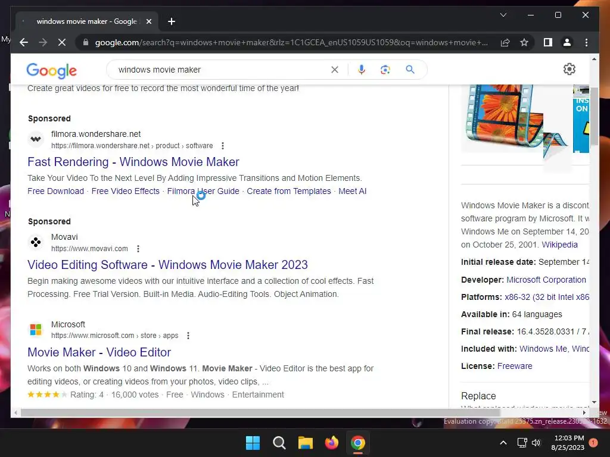
Task: Click the Chrome address bar URL
Action: 291,42
